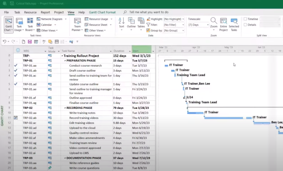Enable the Timeline checkbox
This screenshot has height=171, width=283.
point(245,19)
